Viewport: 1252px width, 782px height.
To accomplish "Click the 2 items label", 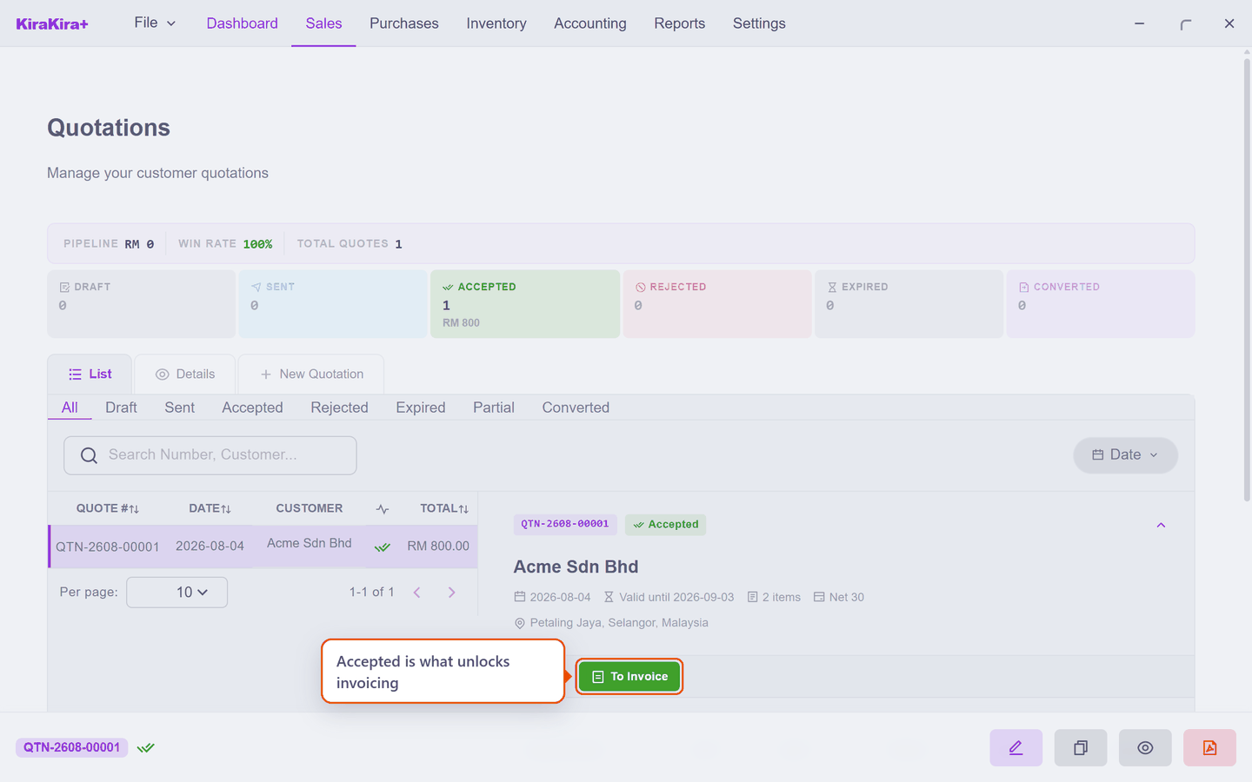I will [x=774, y=597].
